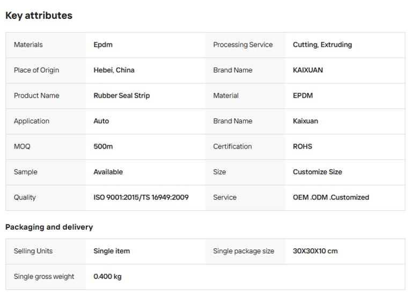Click the 30X30X10 cm package size
The width and height of the screenshot is (412, 301).
(315, 251)
